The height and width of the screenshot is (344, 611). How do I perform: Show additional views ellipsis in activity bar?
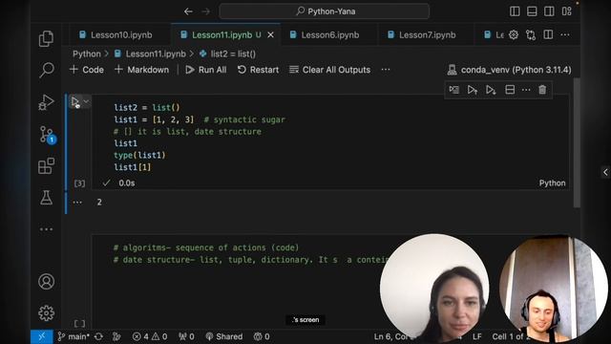tap(46, 229)
